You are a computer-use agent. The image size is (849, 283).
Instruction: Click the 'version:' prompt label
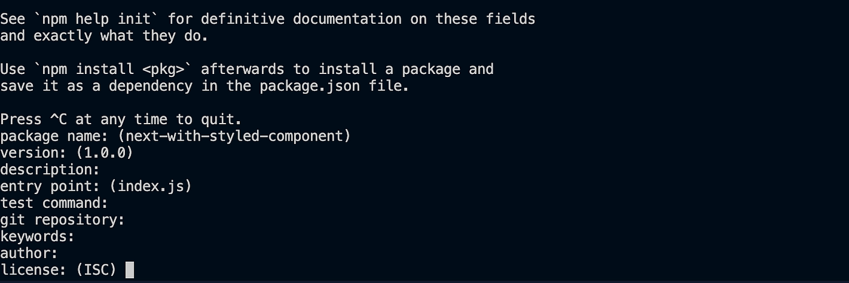33,153
